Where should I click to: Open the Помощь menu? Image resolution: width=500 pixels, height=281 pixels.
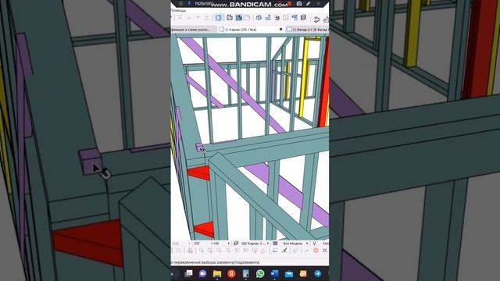coord(178,10)
